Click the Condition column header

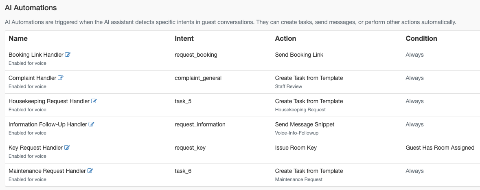(421, 38)
